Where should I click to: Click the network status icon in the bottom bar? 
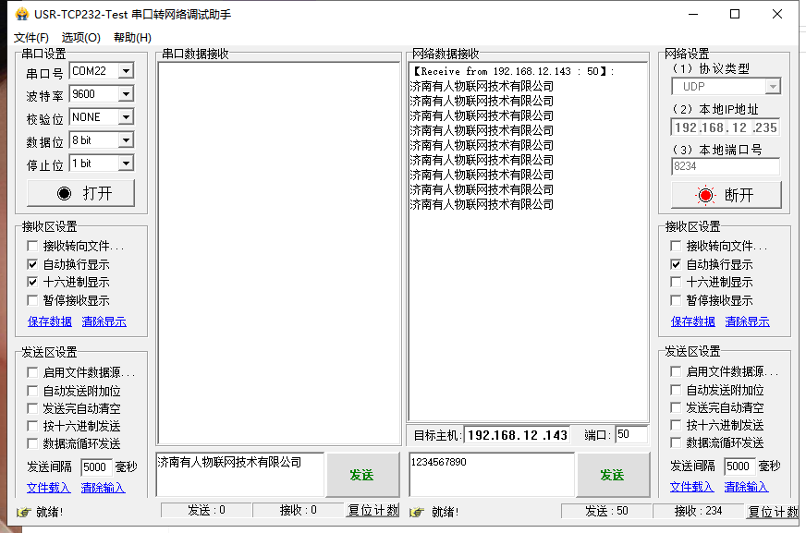[x=417, y=512]
